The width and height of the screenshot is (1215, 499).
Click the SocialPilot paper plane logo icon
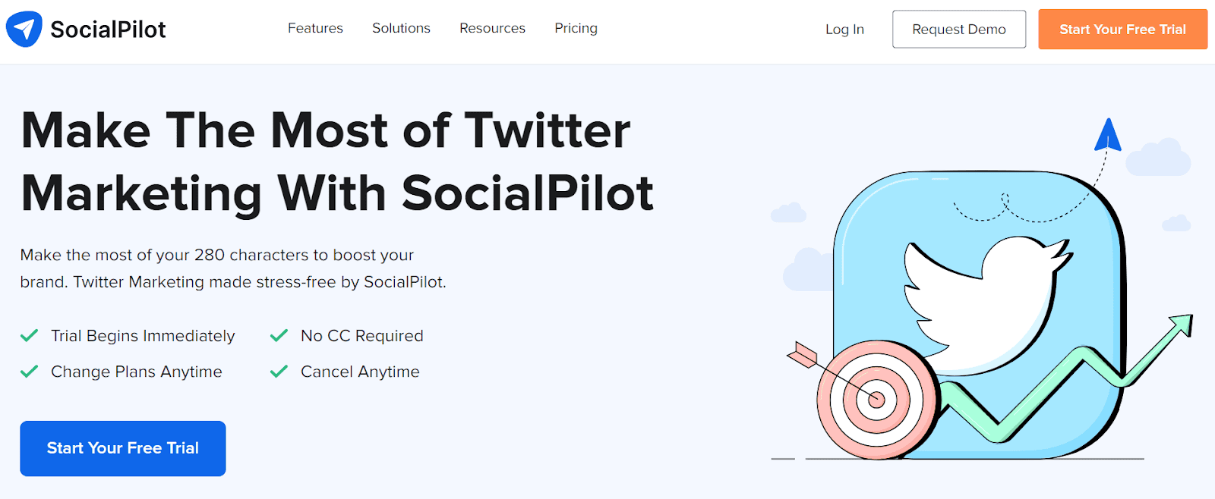coord(24,30)
